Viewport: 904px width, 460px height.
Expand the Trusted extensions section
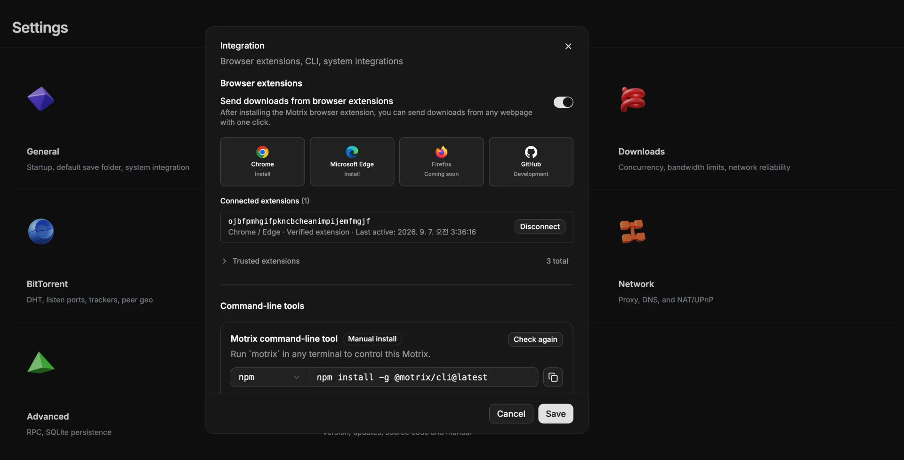pyautogui.click(x=261, y=261)
